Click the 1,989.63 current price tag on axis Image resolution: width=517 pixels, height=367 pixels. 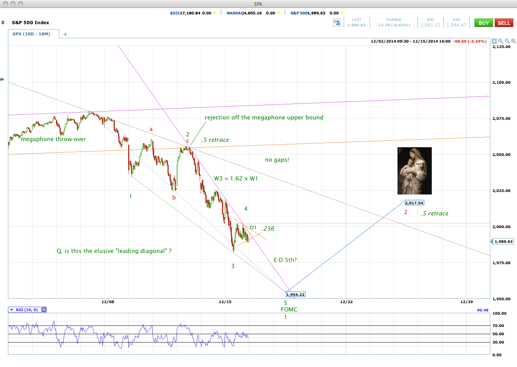[x=503, y=241]
